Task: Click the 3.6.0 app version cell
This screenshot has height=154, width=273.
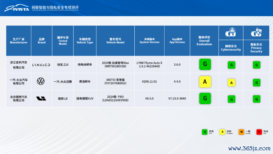Action: (x=177, y=65)
